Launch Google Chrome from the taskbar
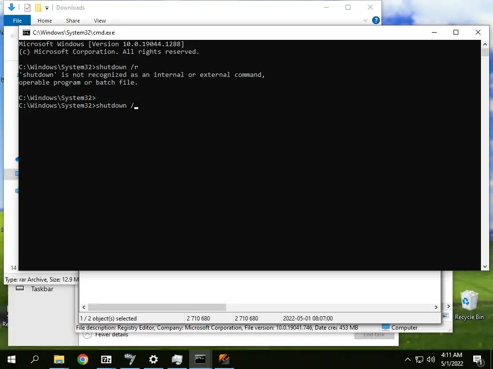 point(83,359)
